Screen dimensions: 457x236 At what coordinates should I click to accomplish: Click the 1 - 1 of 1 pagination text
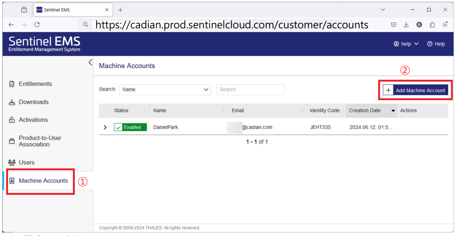click(257, 142)
